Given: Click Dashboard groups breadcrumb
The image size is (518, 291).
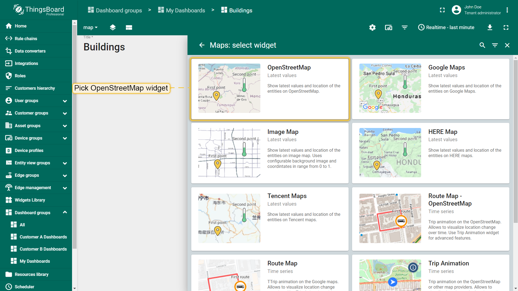Looking at the screenshot, I should 115,10.
